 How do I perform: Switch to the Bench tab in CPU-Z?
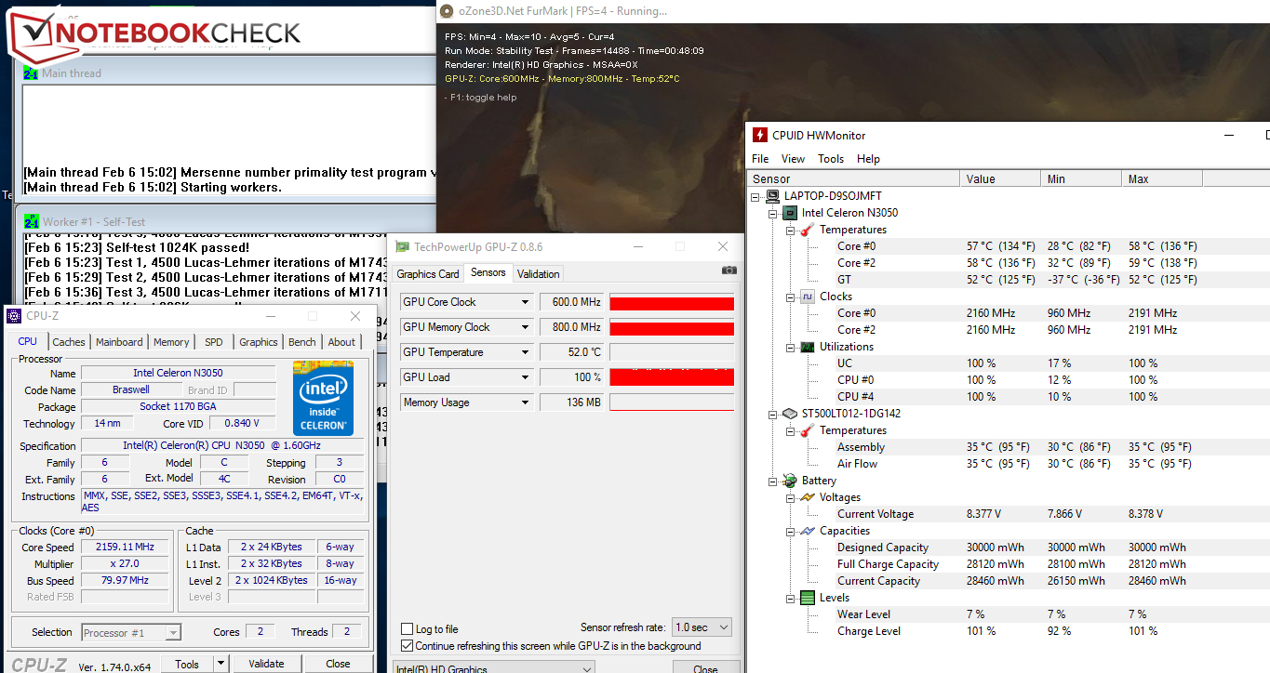[302, 342]
